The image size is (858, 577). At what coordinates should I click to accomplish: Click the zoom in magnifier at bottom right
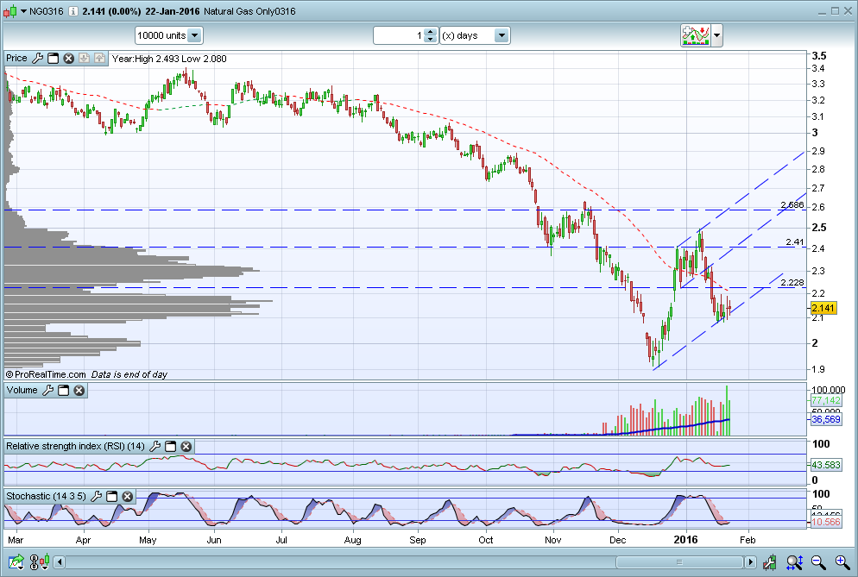coord(842,562)
